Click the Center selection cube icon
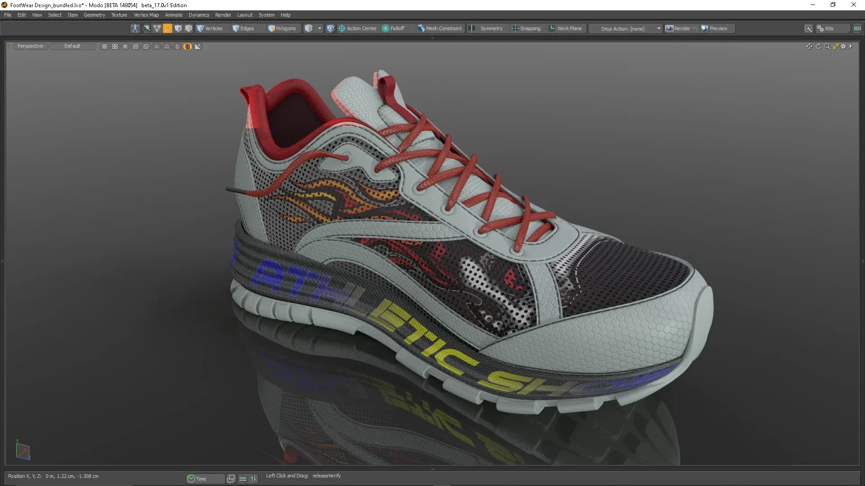 pos(309,28)
